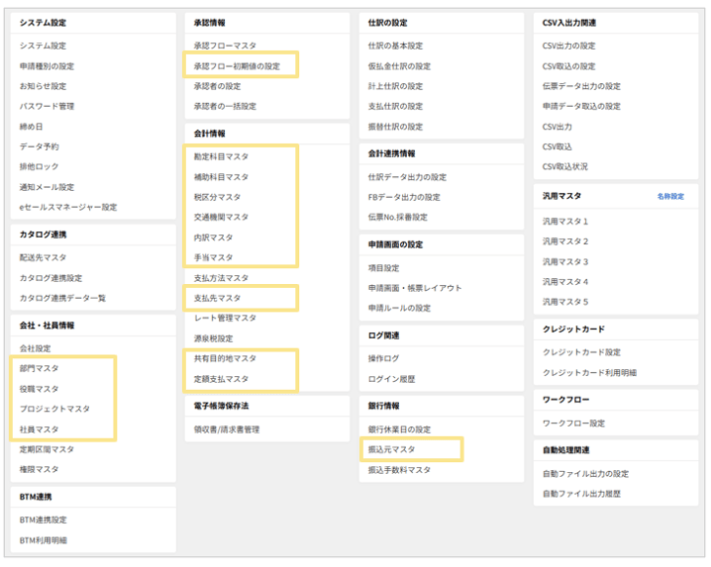
Task: View BTM利用明細
Action: coord(44,540)
